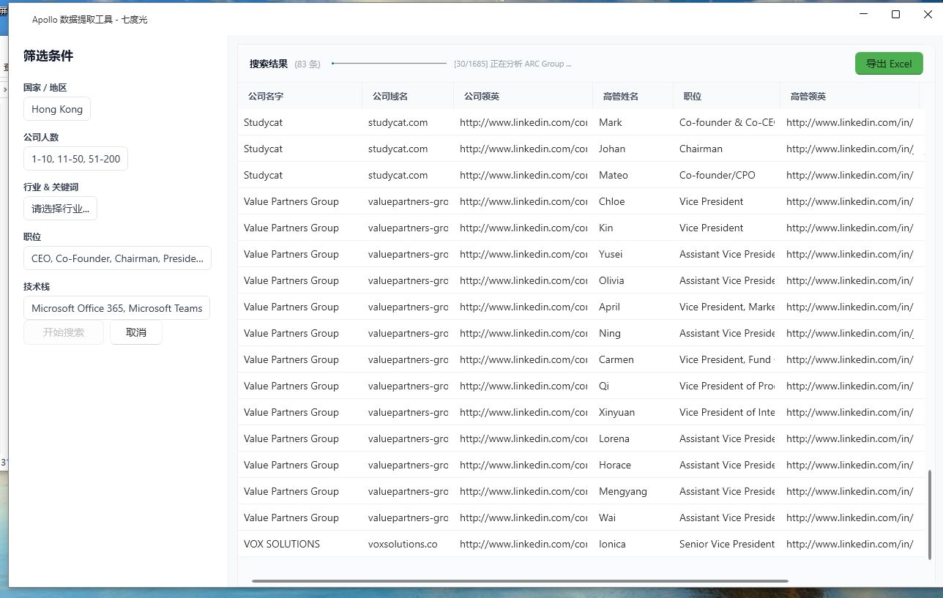Image resolution: width=943 pixels, height=598 pixels.
Task: Click the Value Partners Group name in Kin's row
Action: click(x=300, y=228)
